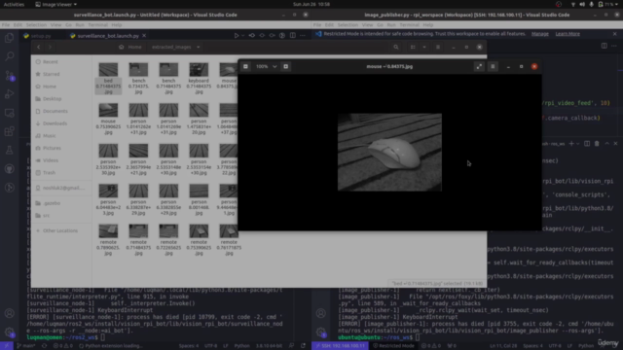623x350 pixels.
Task: Maximize terminal panel using chevron in right VS Code
Action: [x=606, y=144]
